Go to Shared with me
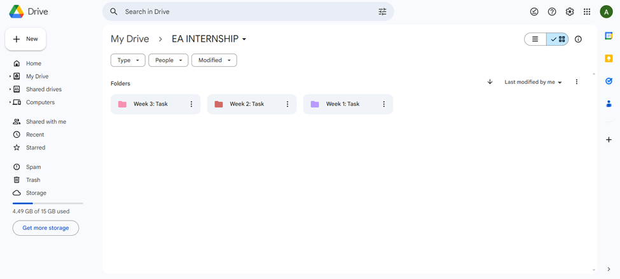The image size is (620, 279). pos(46,121)
